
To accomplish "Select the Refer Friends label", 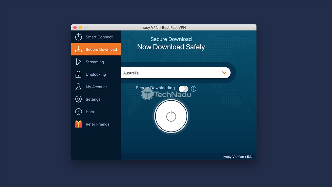I will click(97, 124).
